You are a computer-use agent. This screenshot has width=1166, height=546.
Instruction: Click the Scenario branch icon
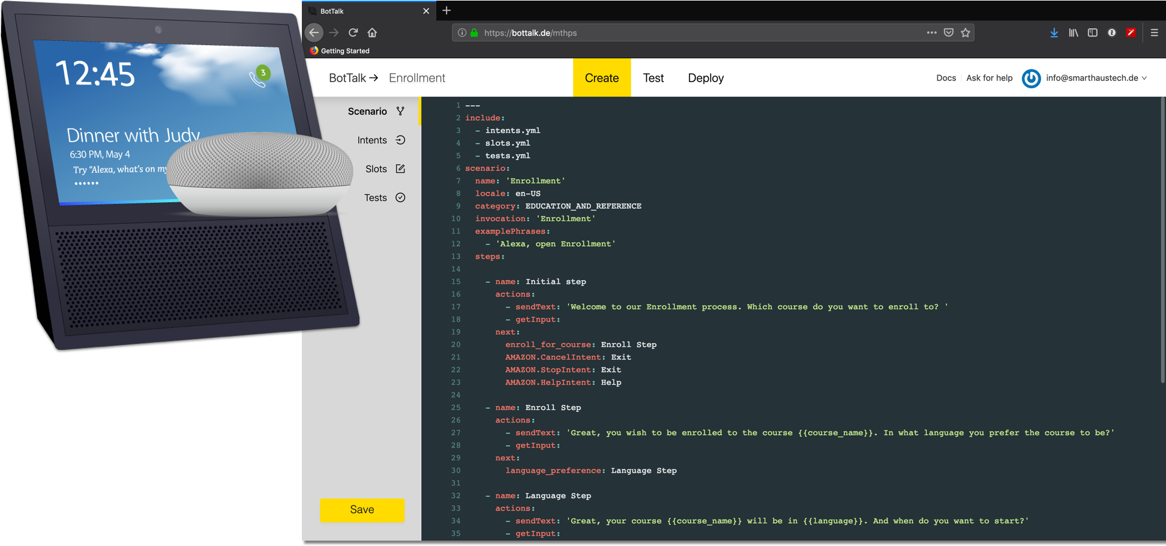coord(400,111)
